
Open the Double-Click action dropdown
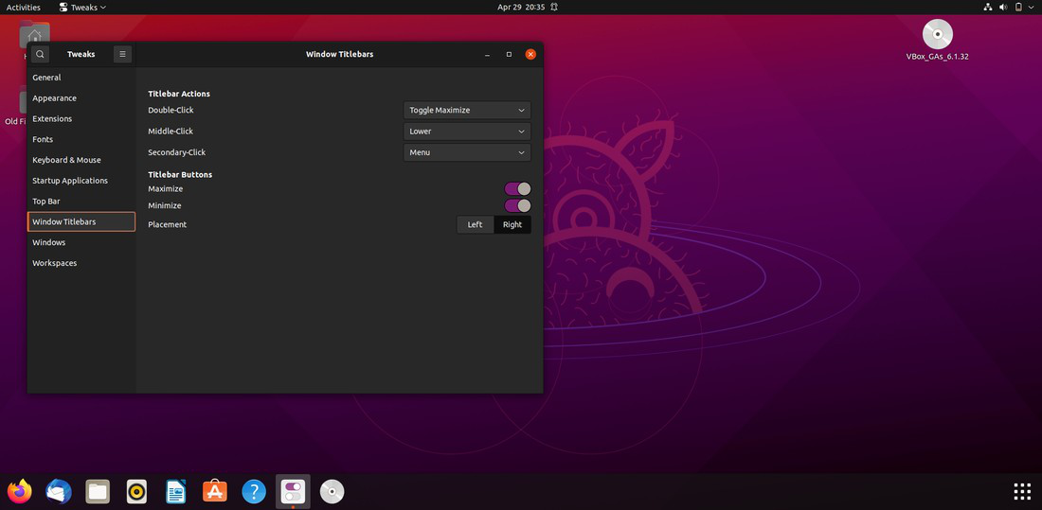coord(467,111)
